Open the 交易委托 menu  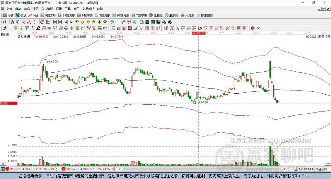pyautogui.click(x=88, y=9)
